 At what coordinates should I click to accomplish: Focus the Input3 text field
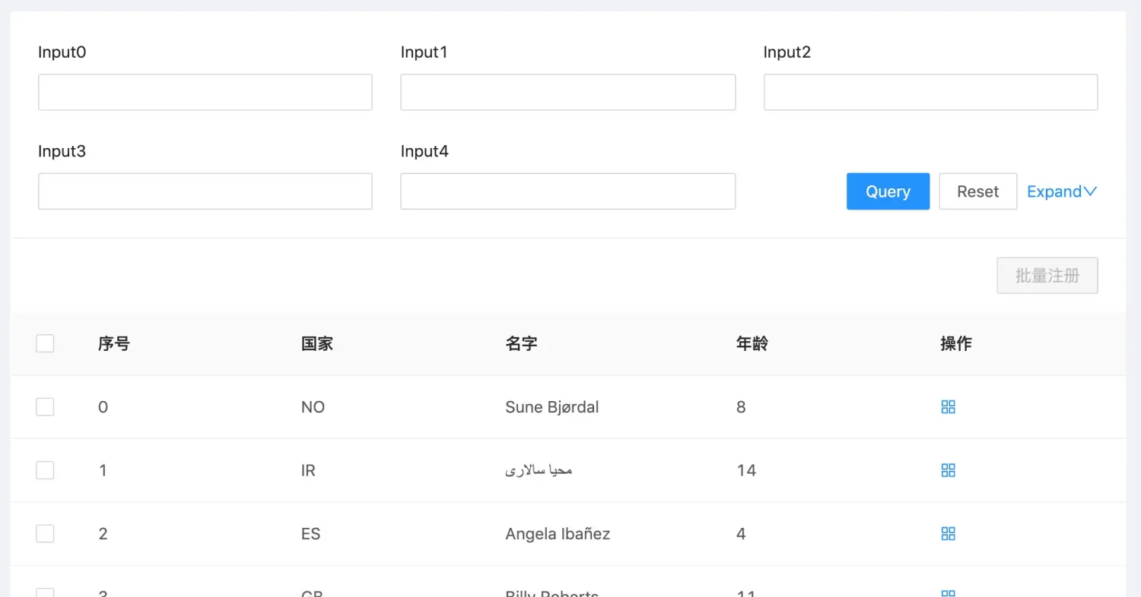tap(205, 191)
